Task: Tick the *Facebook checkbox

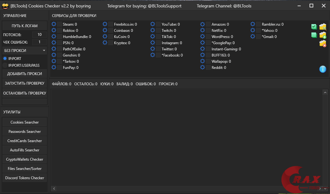Action: tap(158, 55)
